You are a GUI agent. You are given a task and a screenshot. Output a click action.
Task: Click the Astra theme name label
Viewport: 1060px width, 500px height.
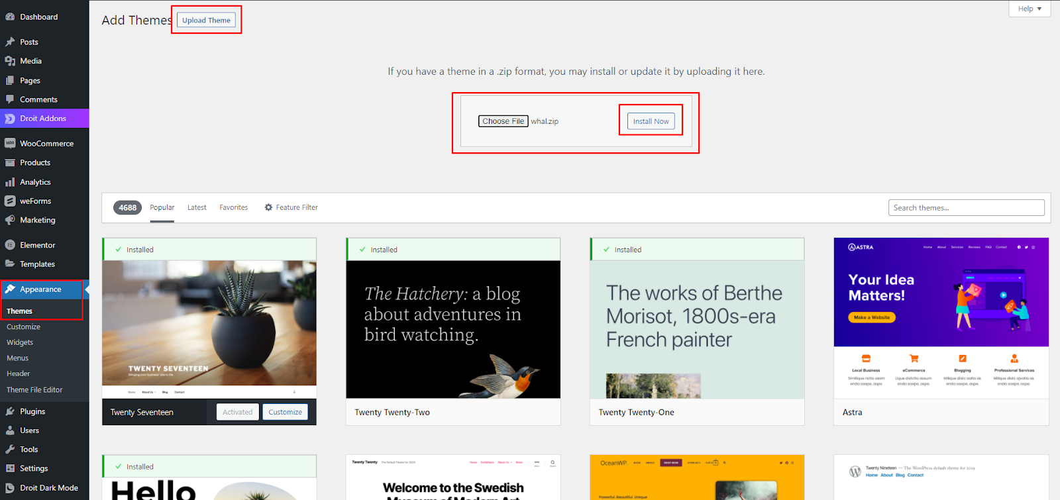(853, 413)
